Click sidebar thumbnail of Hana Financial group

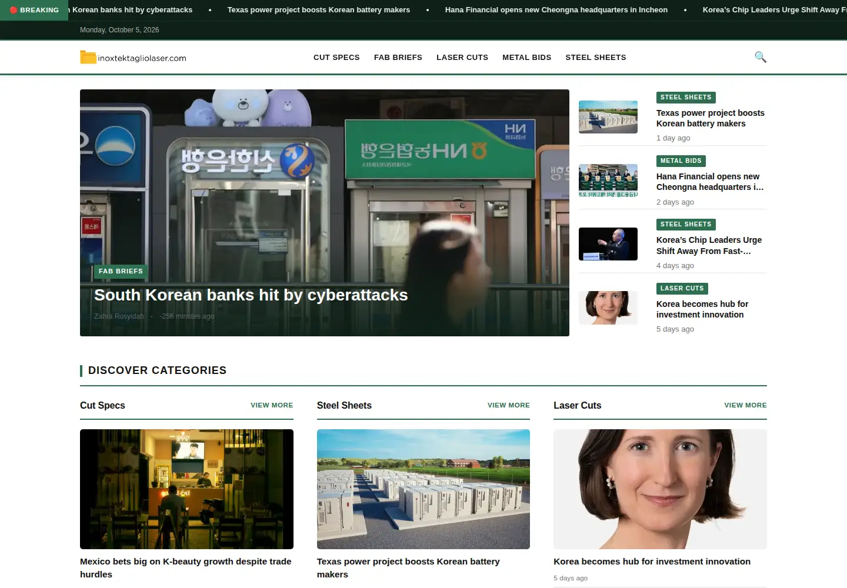coord(608,181)
